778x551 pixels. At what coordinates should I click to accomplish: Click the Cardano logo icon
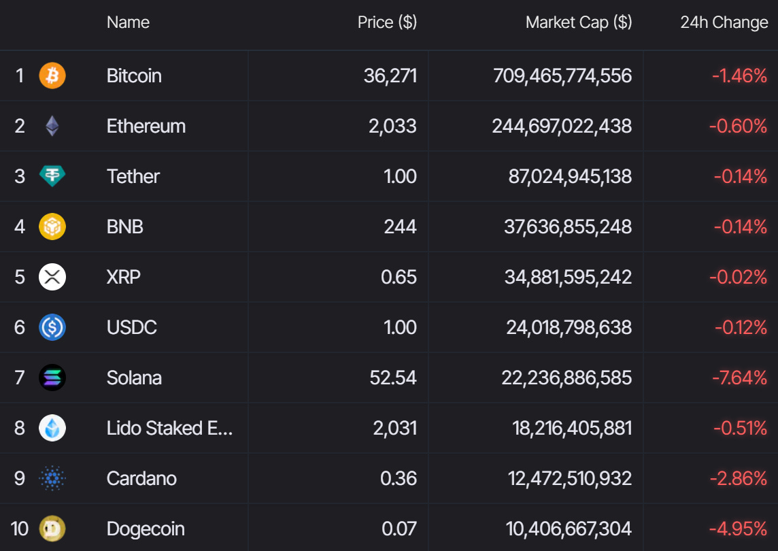tap(52, 478)
